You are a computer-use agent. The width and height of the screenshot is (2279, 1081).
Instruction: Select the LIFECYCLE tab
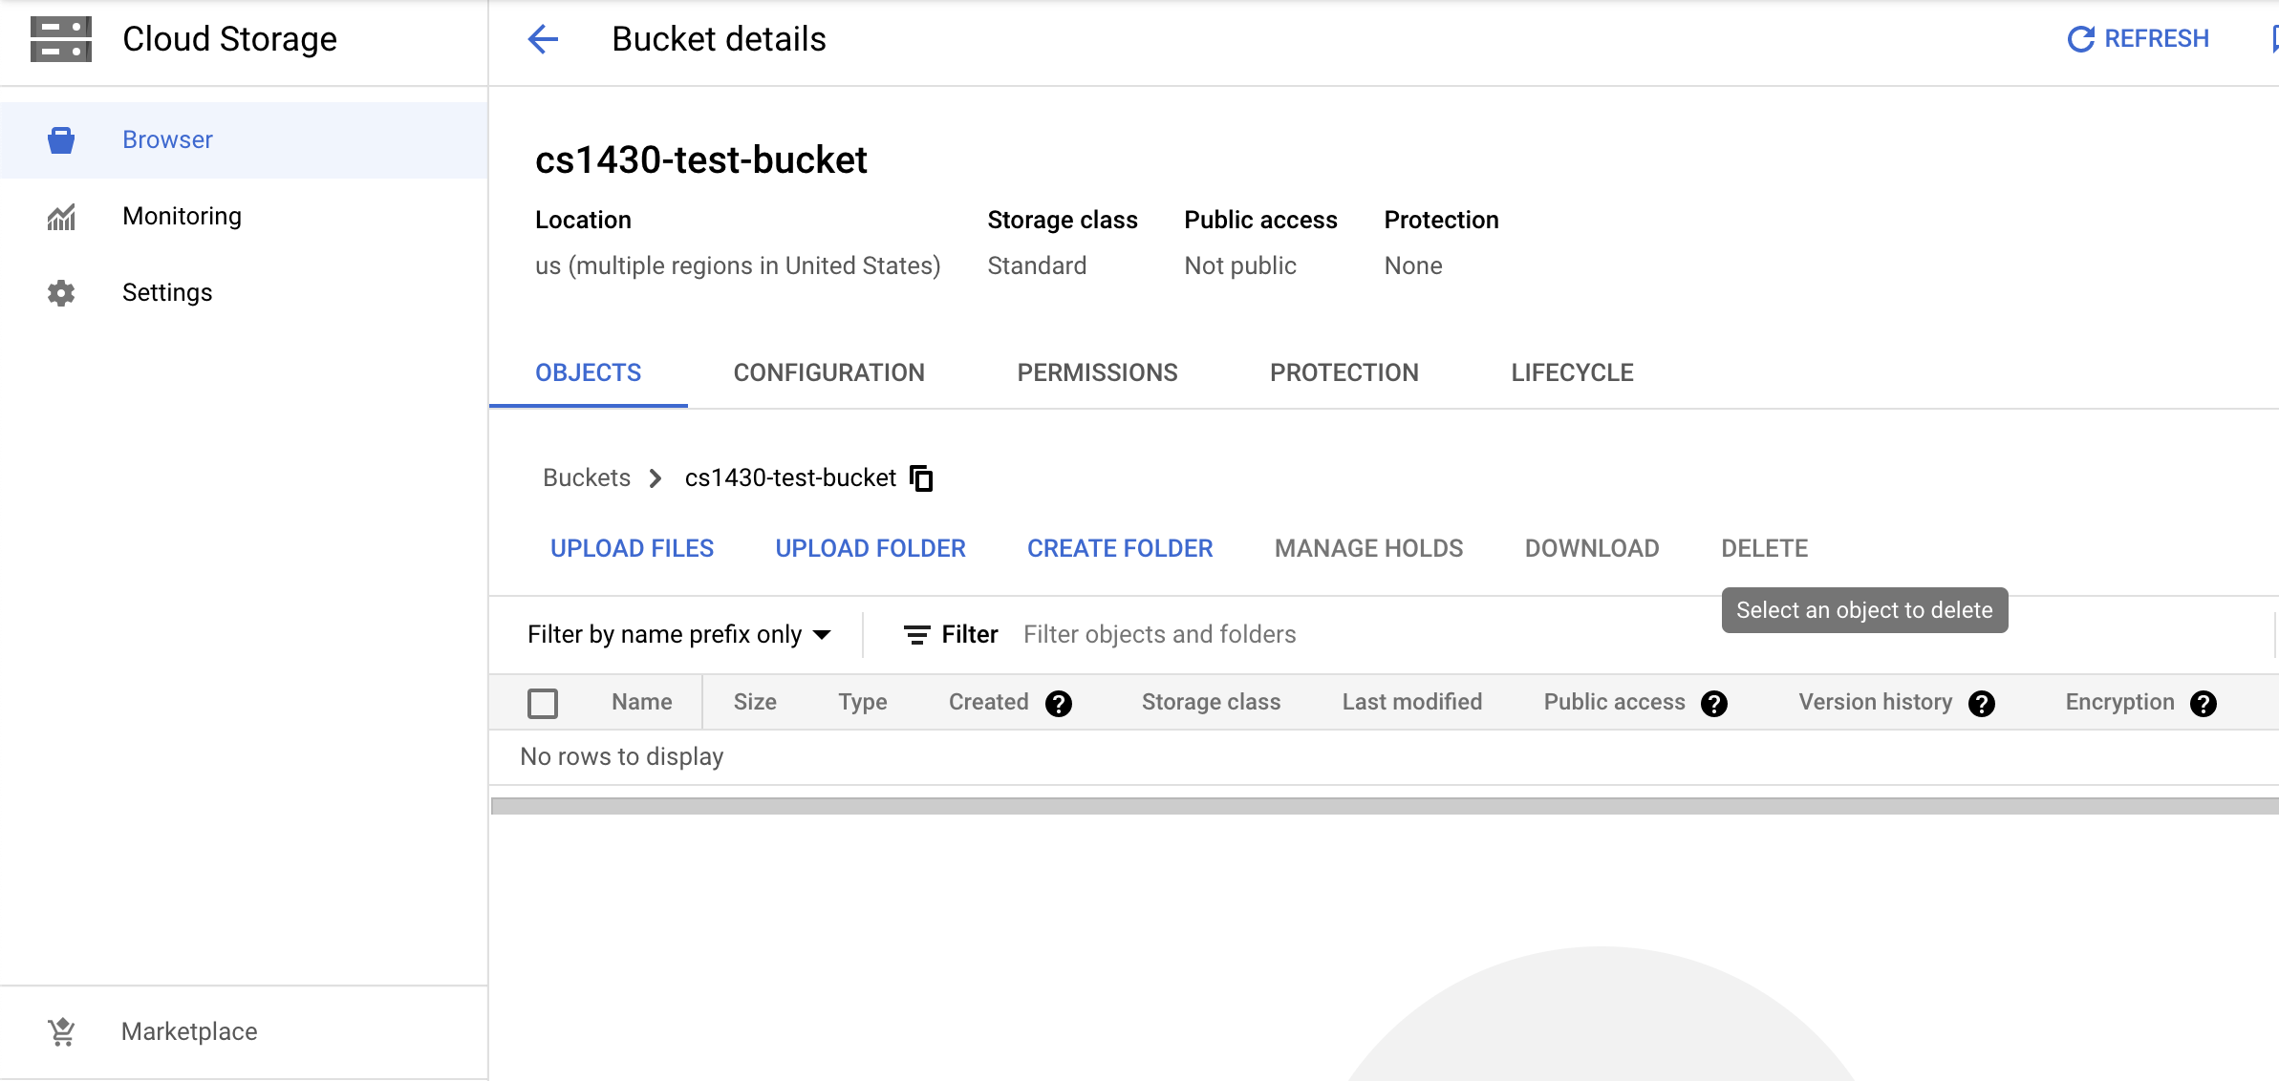(1572, 372)
